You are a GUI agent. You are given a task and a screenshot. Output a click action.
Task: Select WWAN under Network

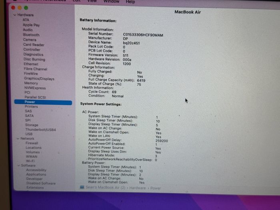coord(32,157)
